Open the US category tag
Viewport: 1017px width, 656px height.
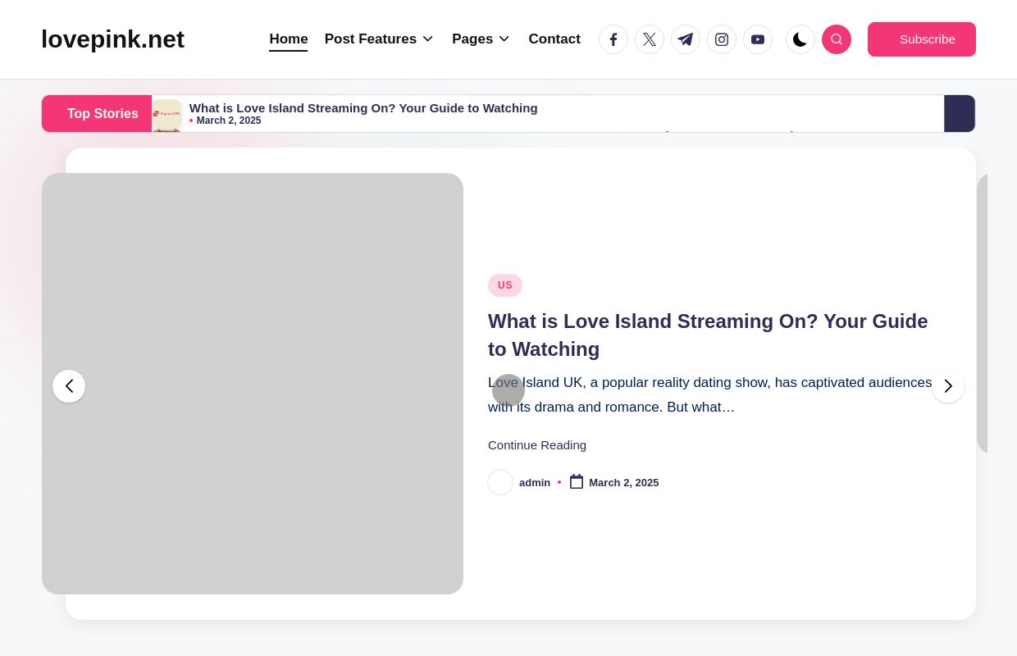pyautogui.click(x=505, y=285)
